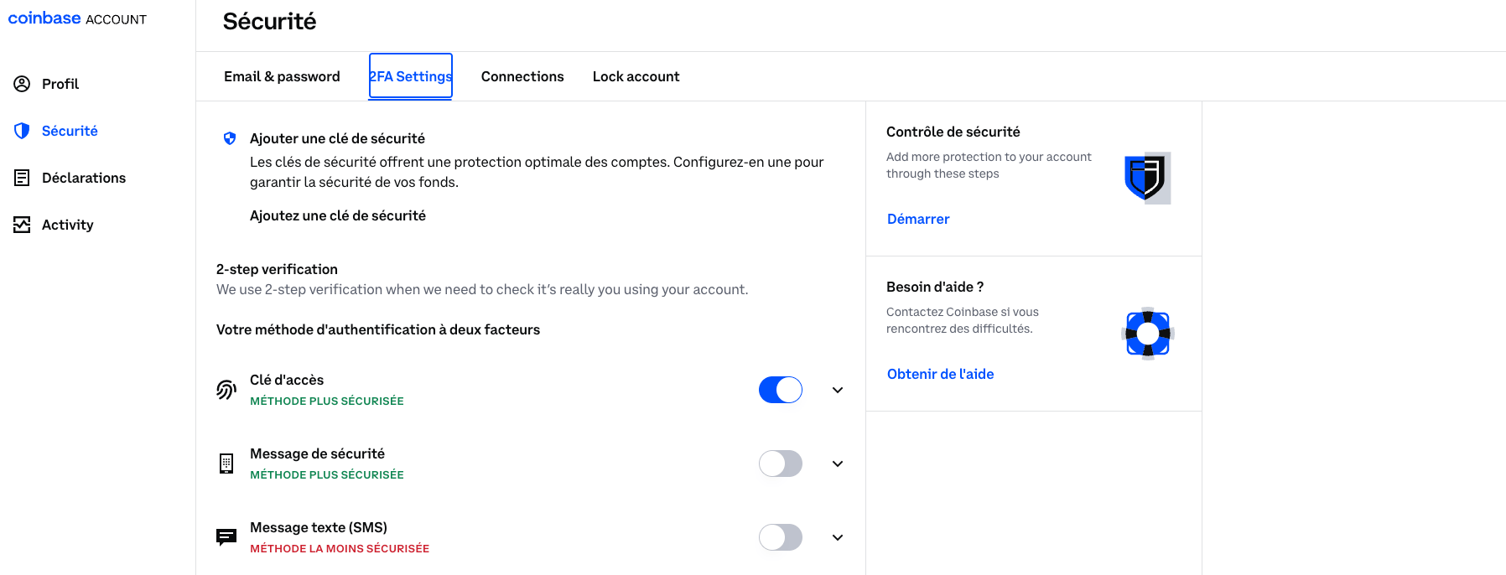Click the Déclarations document icon

tap(22, 178)
